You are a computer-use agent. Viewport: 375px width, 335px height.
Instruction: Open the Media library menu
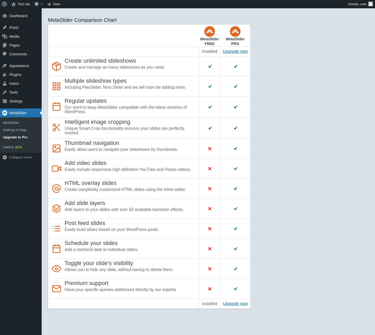coord(21,36)
